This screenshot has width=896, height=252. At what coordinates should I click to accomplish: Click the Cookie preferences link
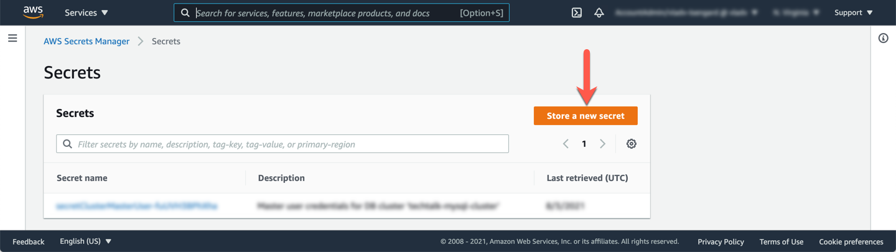pos(851,241)
